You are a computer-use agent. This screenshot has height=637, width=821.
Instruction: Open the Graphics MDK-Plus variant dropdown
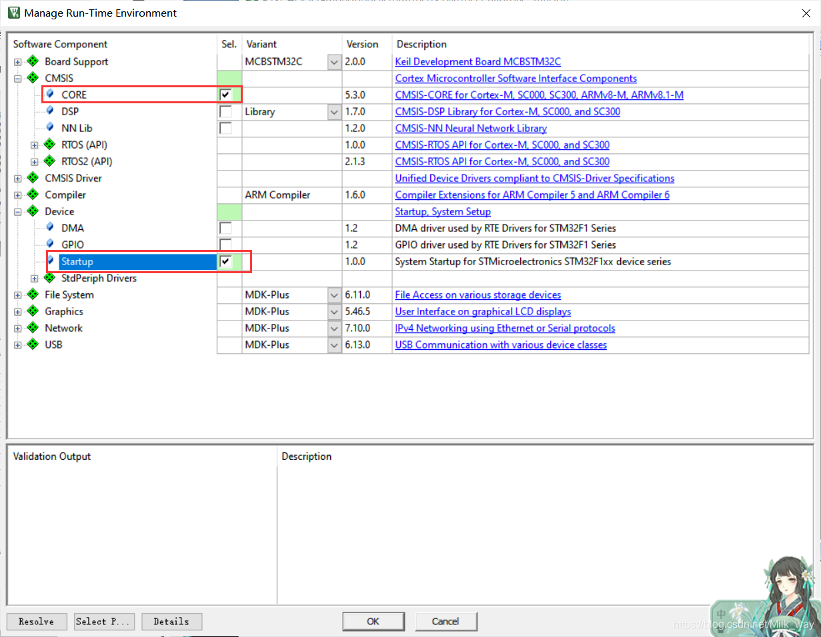click(x=334, y=311)
